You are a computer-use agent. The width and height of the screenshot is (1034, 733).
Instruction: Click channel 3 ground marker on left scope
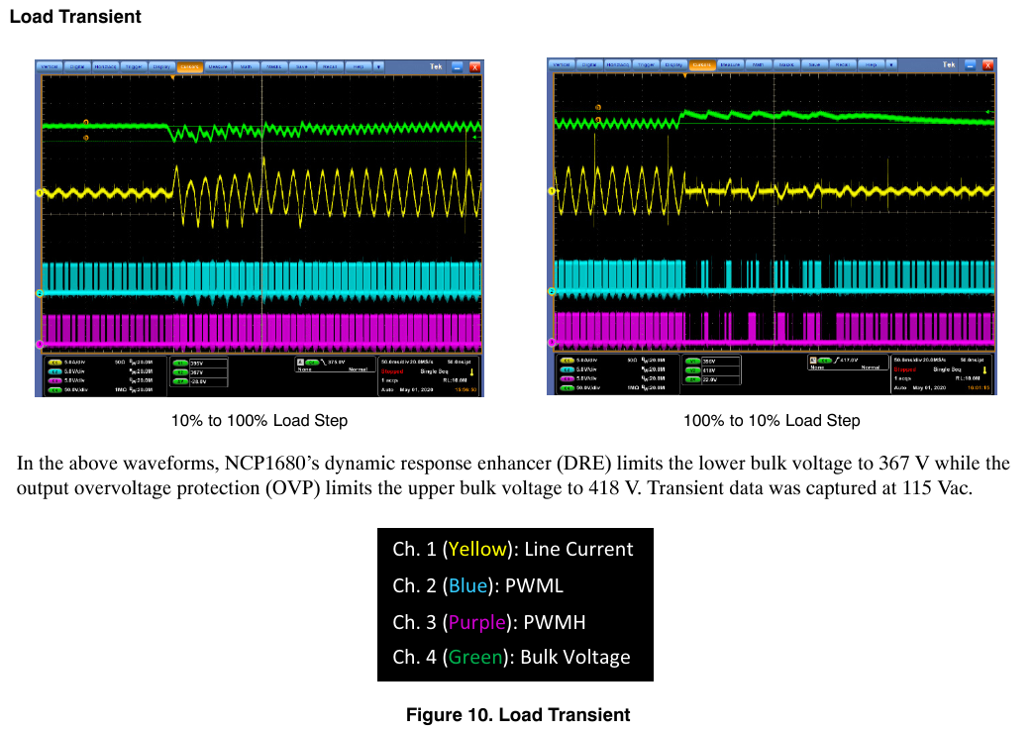tap(39, 345)
